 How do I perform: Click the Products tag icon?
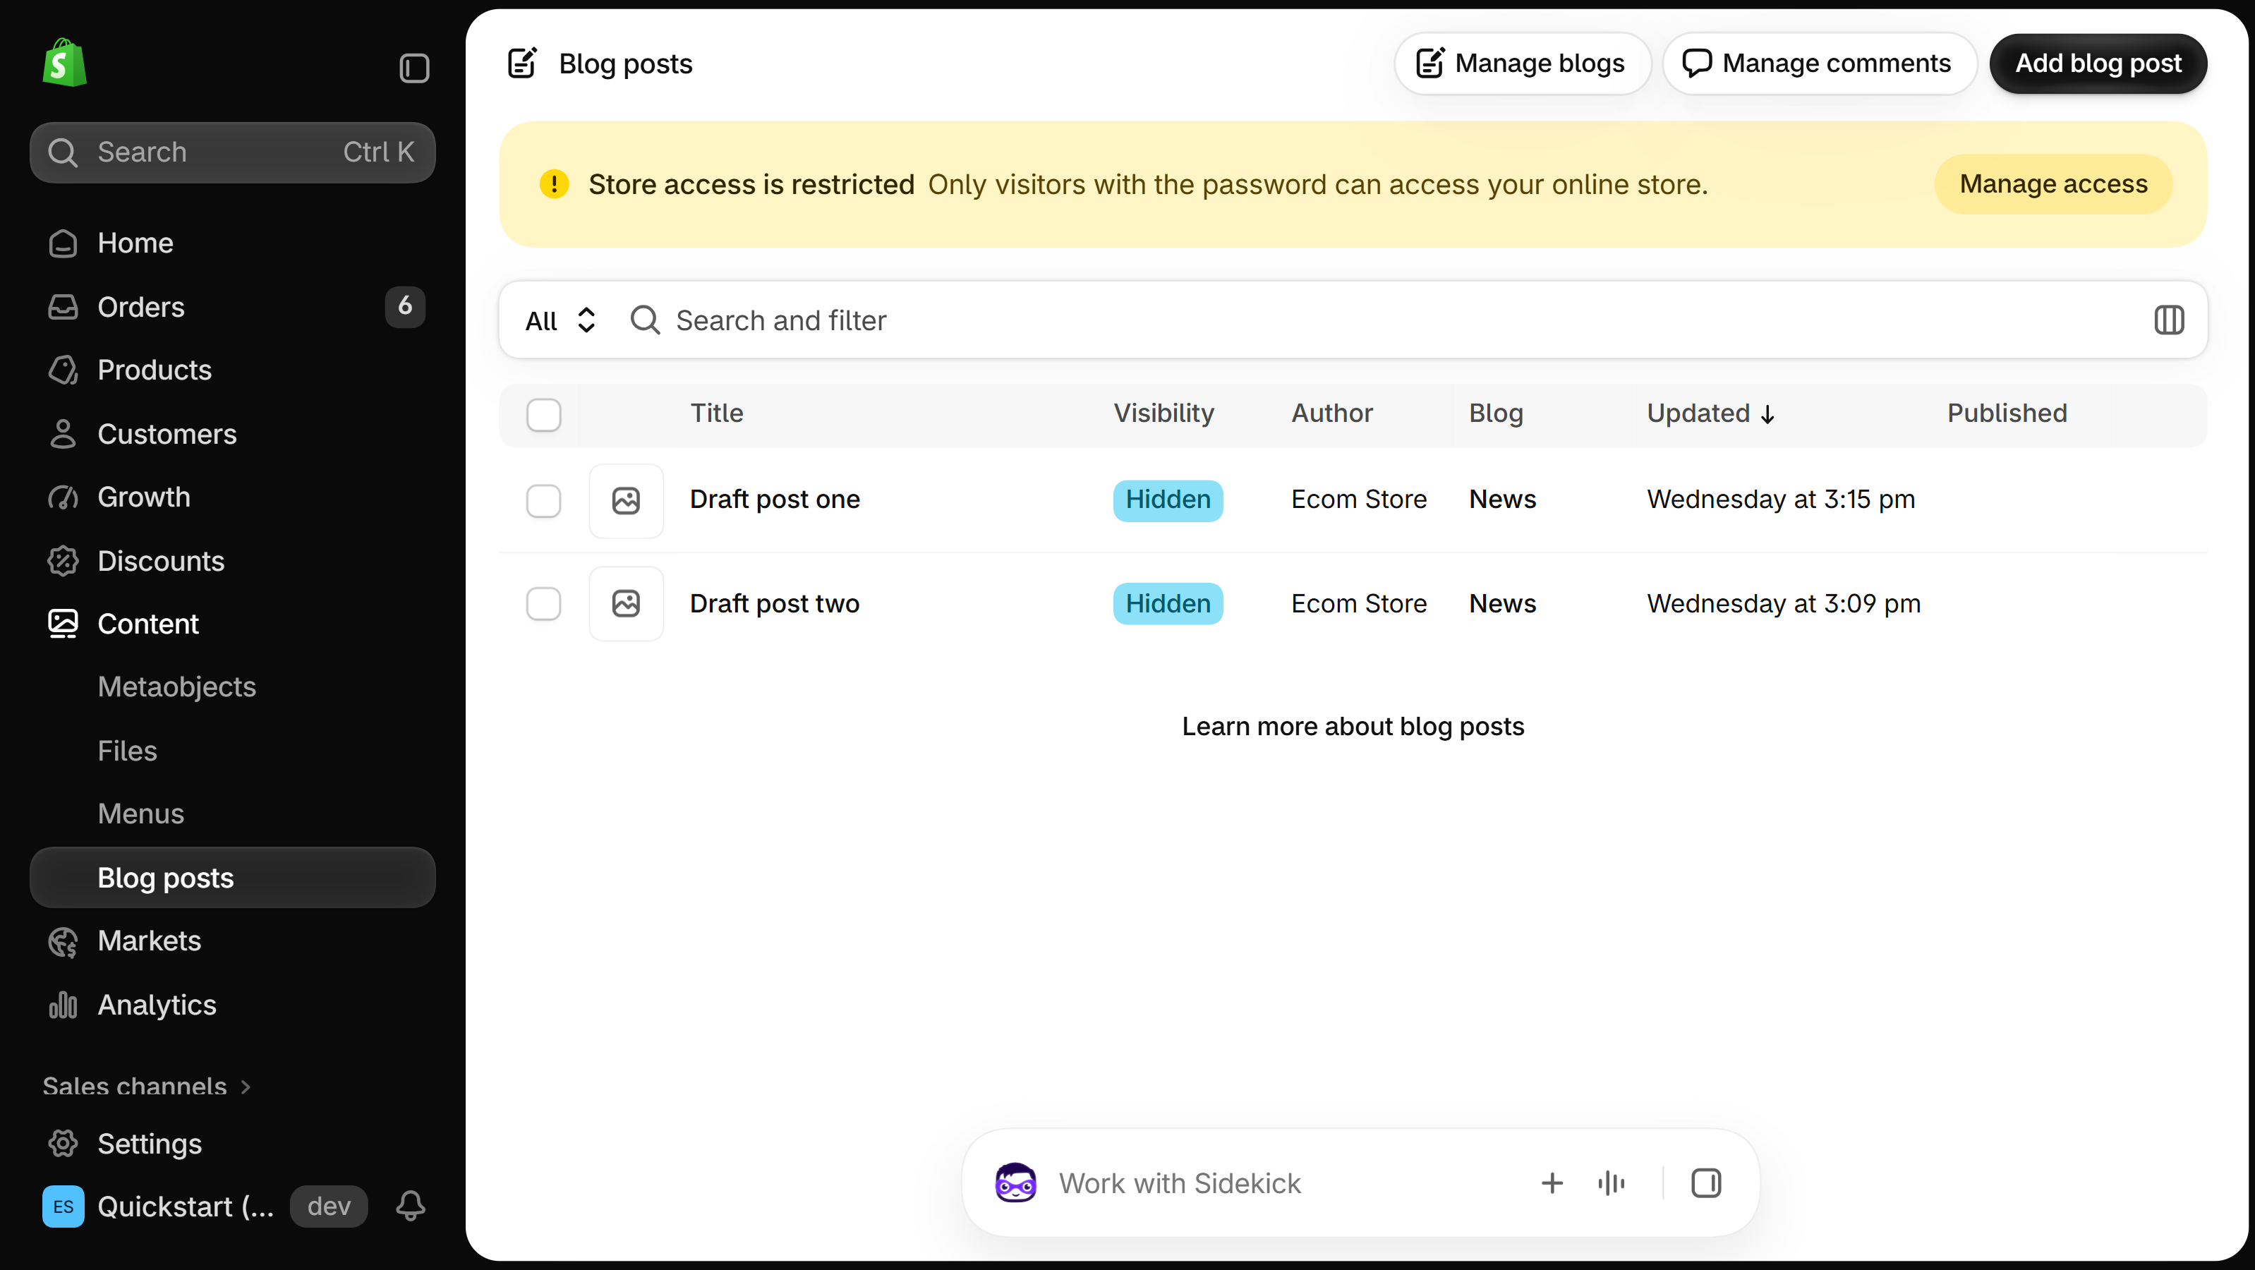point(63,370)
